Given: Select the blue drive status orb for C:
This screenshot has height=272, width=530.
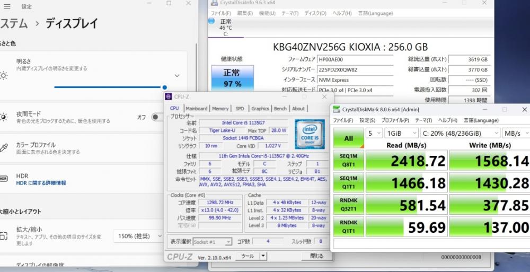Looking at the screenshot, I should point(211,21).
